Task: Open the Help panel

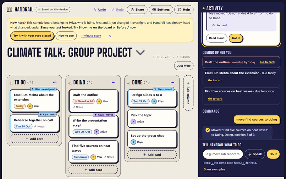Action: (184, 10)
